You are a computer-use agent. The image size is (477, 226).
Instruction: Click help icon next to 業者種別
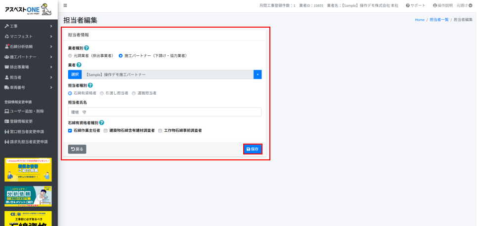click(87, 48)
